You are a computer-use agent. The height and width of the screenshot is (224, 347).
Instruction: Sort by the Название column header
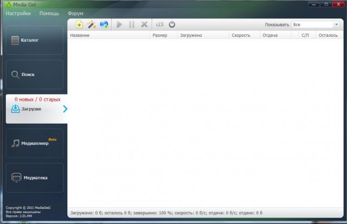click(108, 35)
